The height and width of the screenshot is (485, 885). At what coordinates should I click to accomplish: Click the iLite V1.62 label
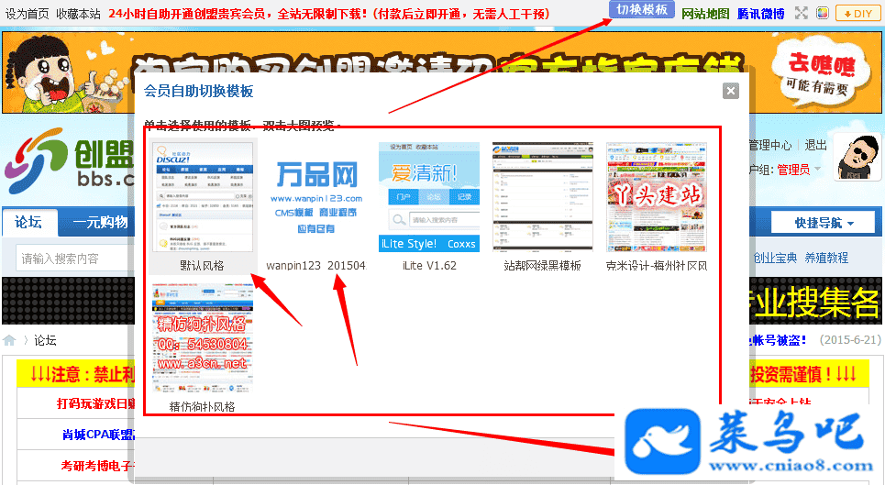(429, 266)
